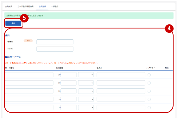The width and height of the screenshot is (178, 119).
Task: Click the カード番号 column header
Action: (9, 68)
